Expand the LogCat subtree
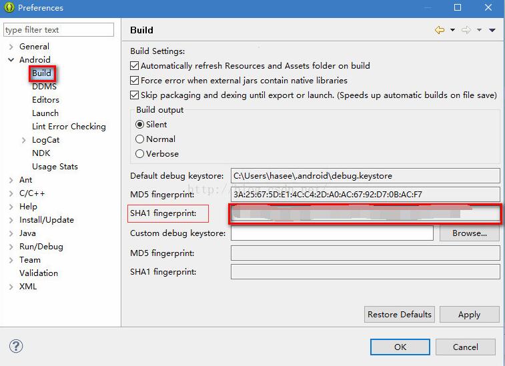 (x=24, y=140)
